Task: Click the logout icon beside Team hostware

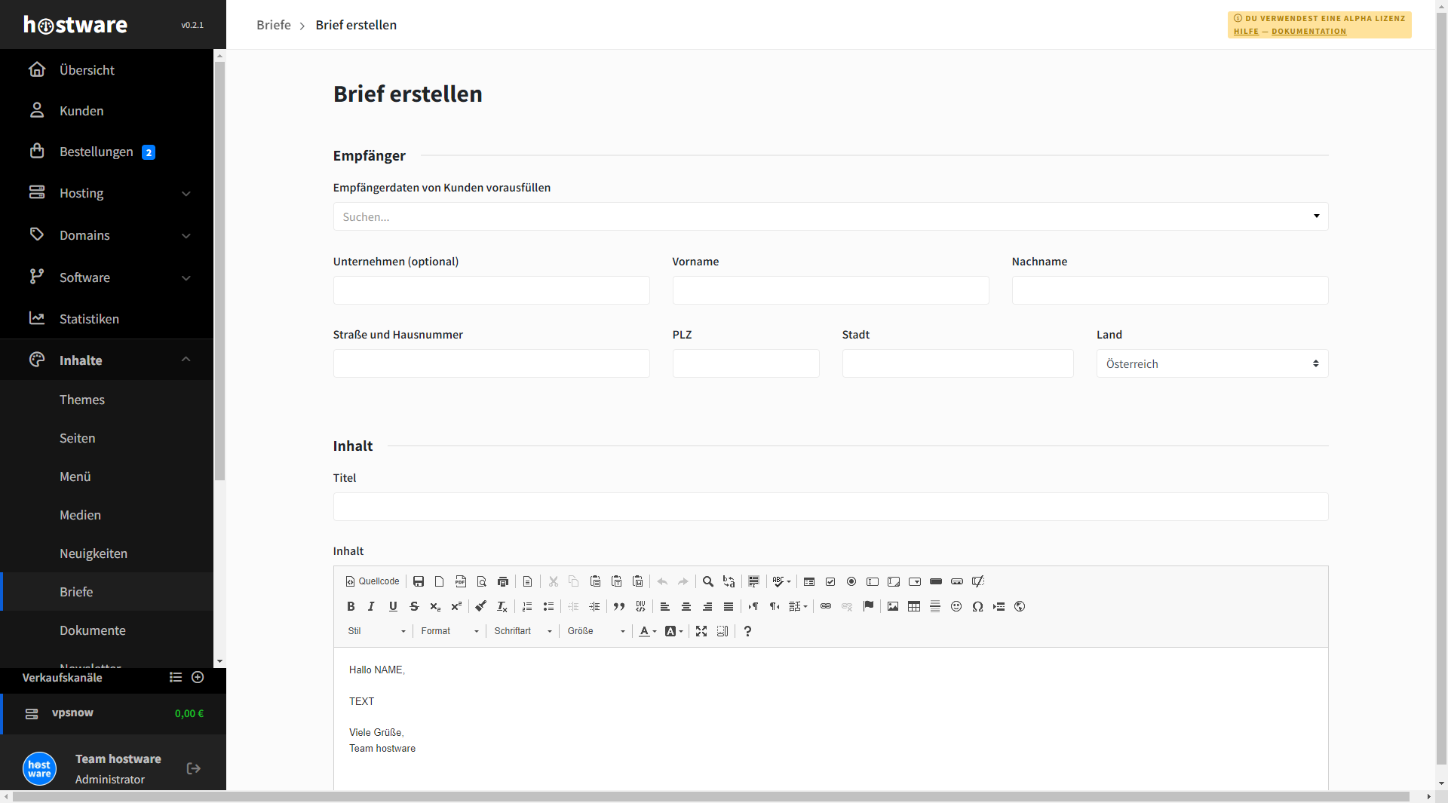Action: 194,768
